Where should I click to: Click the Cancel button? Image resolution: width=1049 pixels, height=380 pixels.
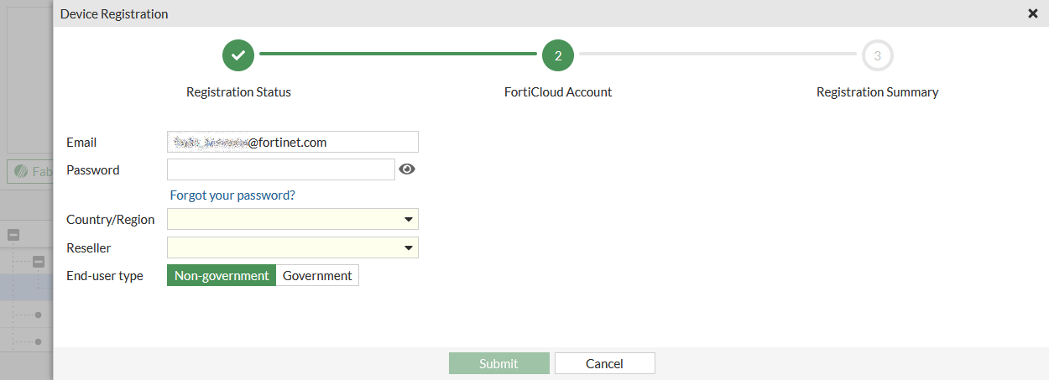pyautogui.click(x=604, y=363)
